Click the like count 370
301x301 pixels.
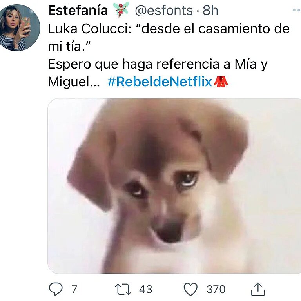click(216, 289)
